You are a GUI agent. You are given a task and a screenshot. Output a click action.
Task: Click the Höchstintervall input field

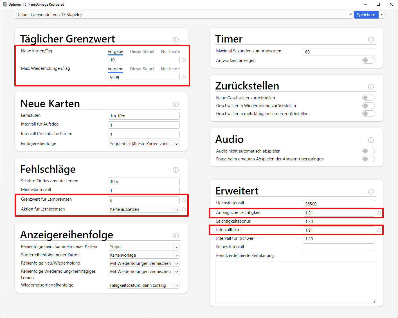click(338, 203)
